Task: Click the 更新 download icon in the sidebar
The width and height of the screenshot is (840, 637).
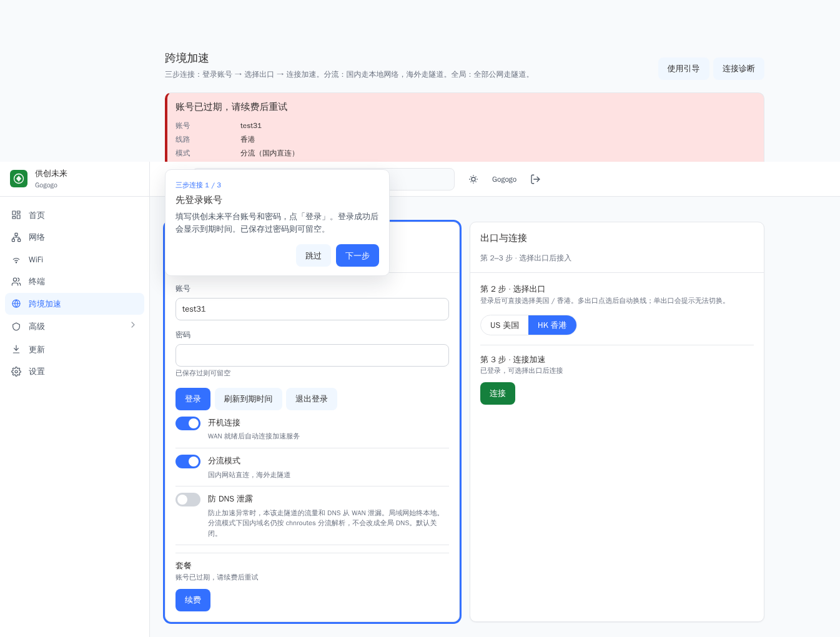Action: pos(16,349)
